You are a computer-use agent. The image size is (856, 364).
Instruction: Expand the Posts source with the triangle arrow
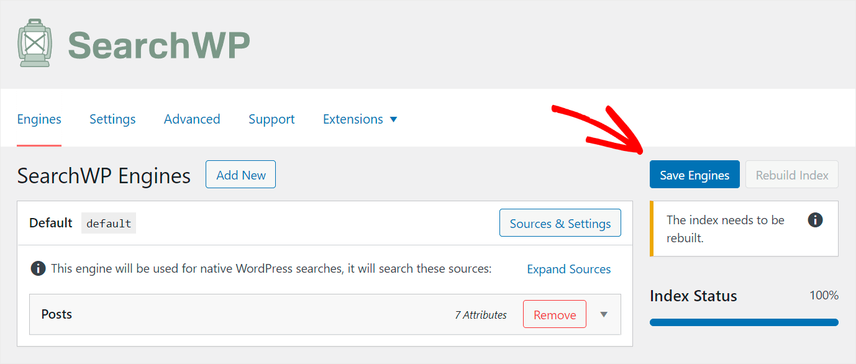(x=604, y=314)
